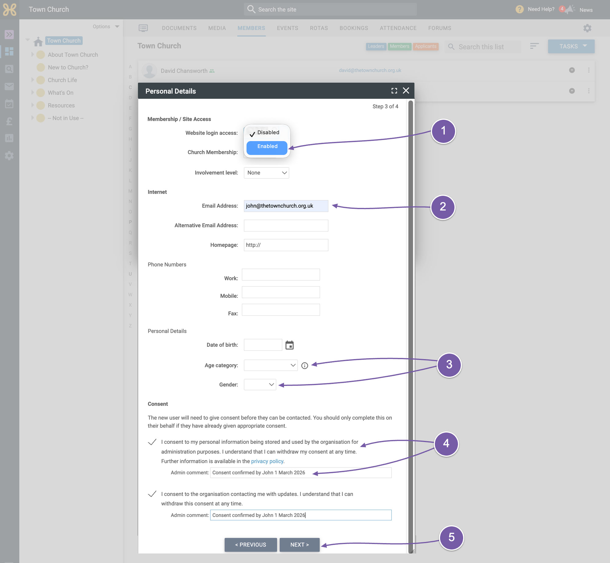Toggle the contact updates consent checkbox
Image resolution: width=610 pixels, height=563 pixels.
point(152,494)
